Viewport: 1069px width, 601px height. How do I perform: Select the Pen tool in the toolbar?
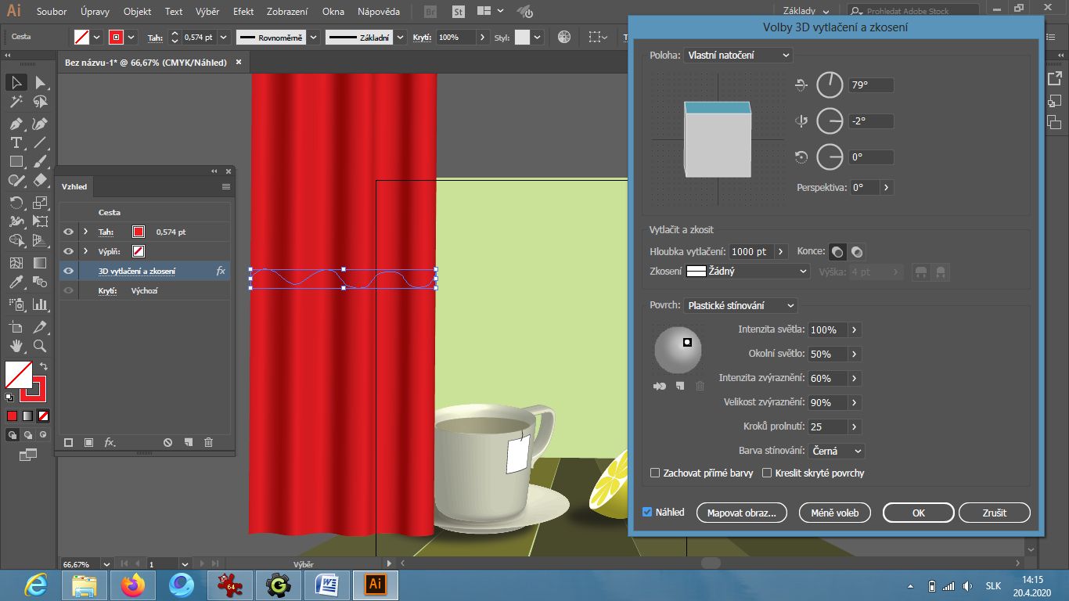point(16,124)
